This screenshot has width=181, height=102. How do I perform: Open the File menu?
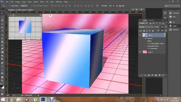(7, 2)
